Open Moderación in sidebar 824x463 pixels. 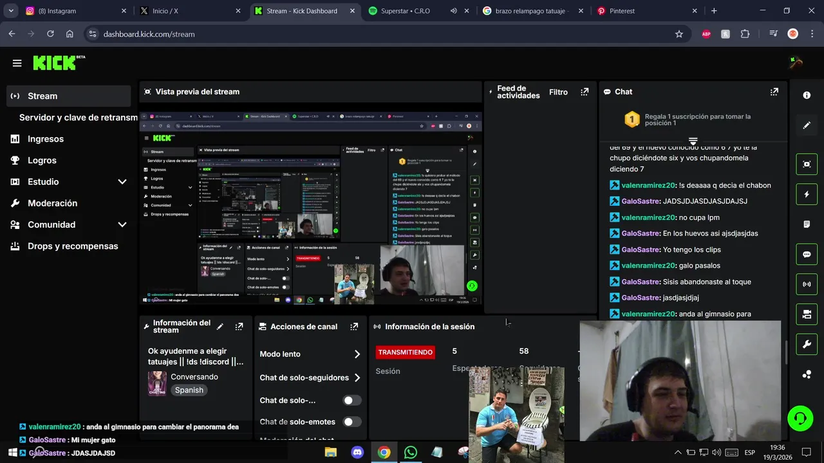(x=52, y=203)
